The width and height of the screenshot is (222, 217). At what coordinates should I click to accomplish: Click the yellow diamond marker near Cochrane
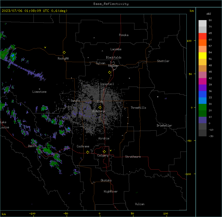click(88, 152)
